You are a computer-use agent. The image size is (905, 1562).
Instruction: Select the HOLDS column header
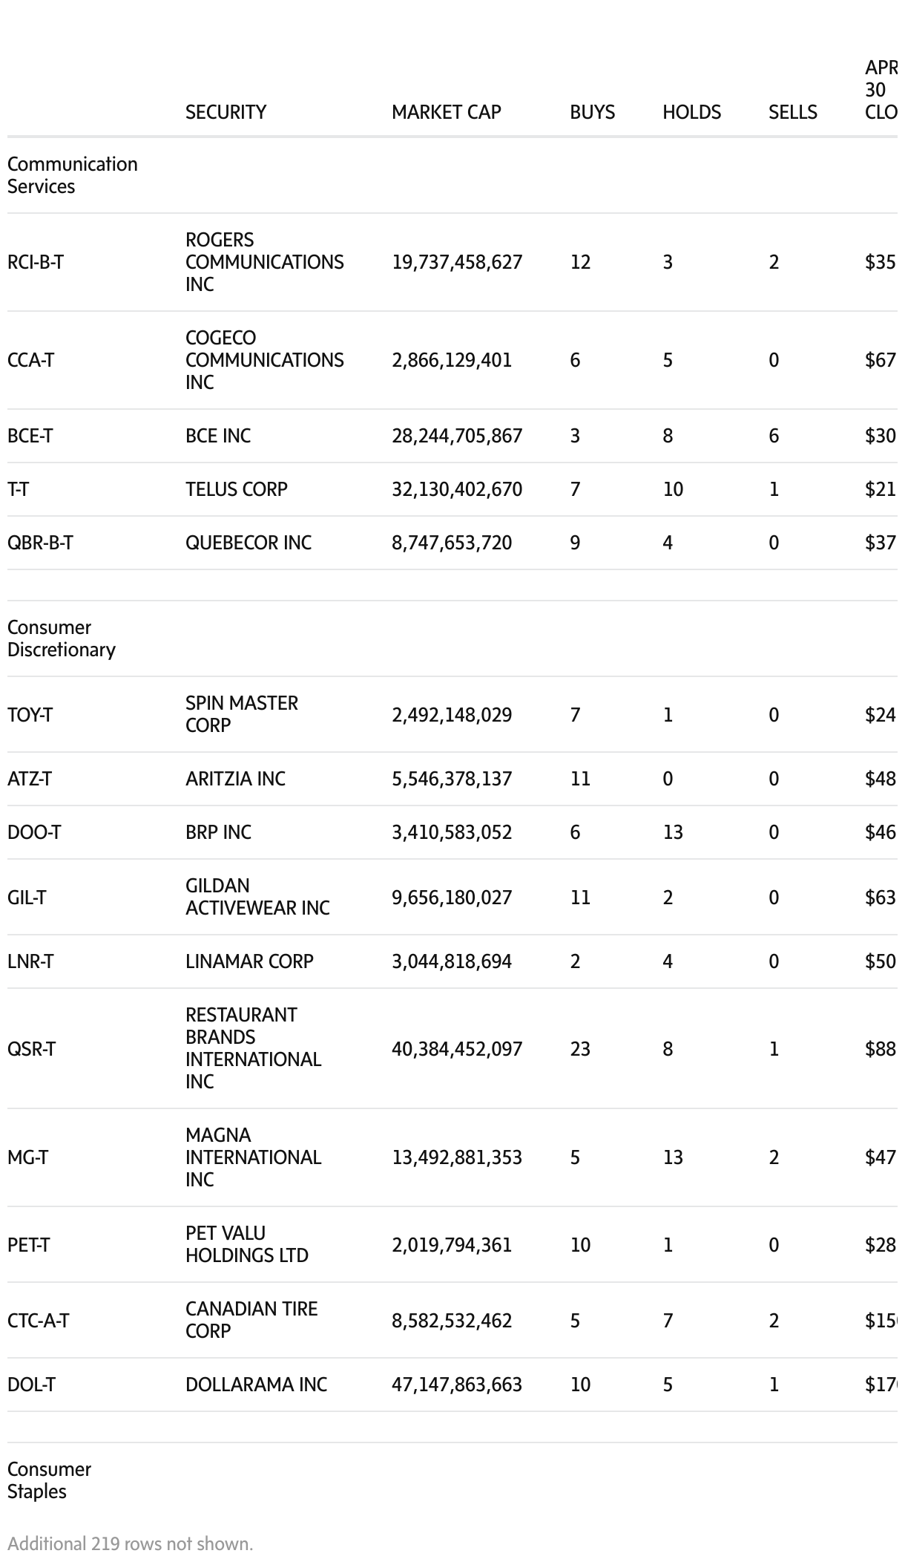point(691,112)
